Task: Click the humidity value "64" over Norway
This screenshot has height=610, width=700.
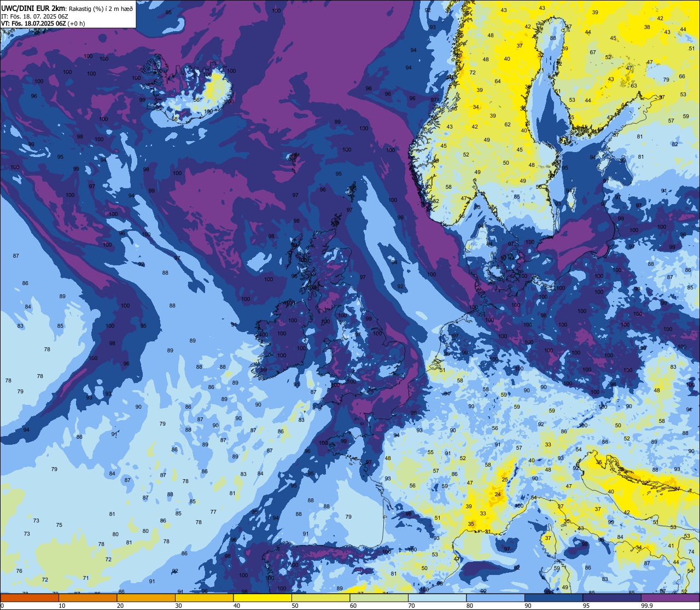Action: coord(498,82)
